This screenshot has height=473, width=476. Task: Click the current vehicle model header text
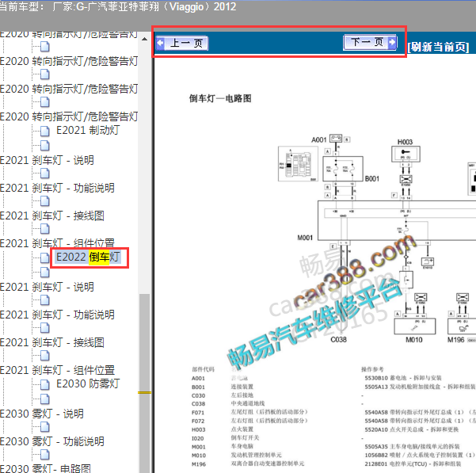tap(118, 6)
